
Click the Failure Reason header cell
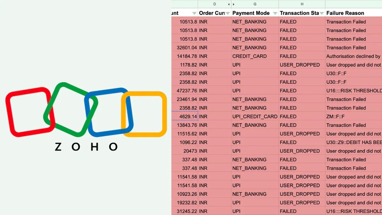pos(345,13)
